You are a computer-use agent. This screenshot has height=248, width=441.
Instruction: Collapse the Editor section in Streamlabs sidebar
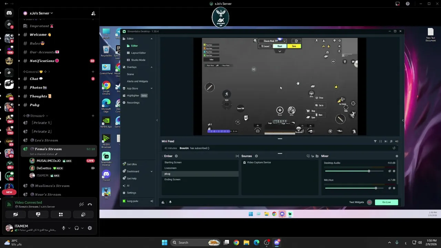(151, 39)
